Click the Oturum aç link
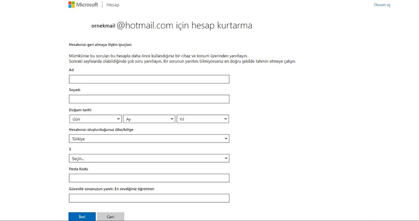The image size is (419, 221). [382, 5]
